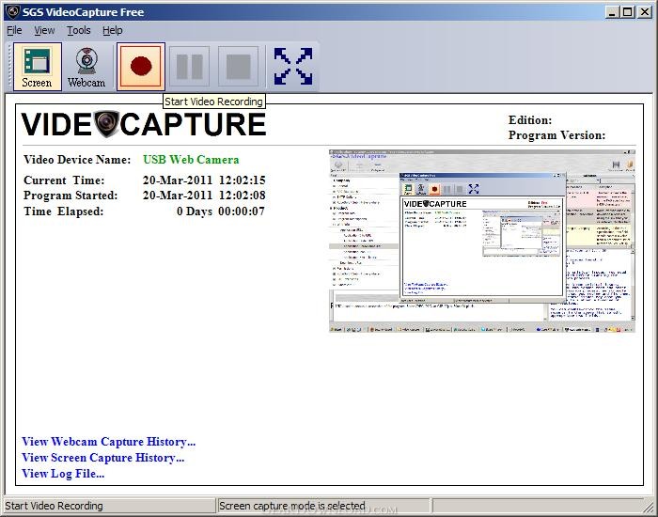Toggle full screen with the arrows icon

click(293, 67)
